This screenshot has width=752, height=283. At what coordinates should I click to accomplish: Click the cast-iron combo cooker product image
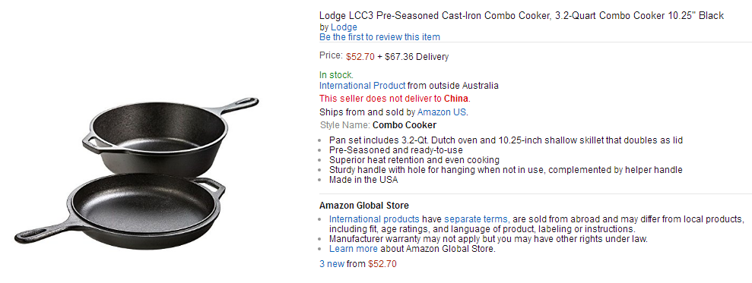tap(137, 170)
